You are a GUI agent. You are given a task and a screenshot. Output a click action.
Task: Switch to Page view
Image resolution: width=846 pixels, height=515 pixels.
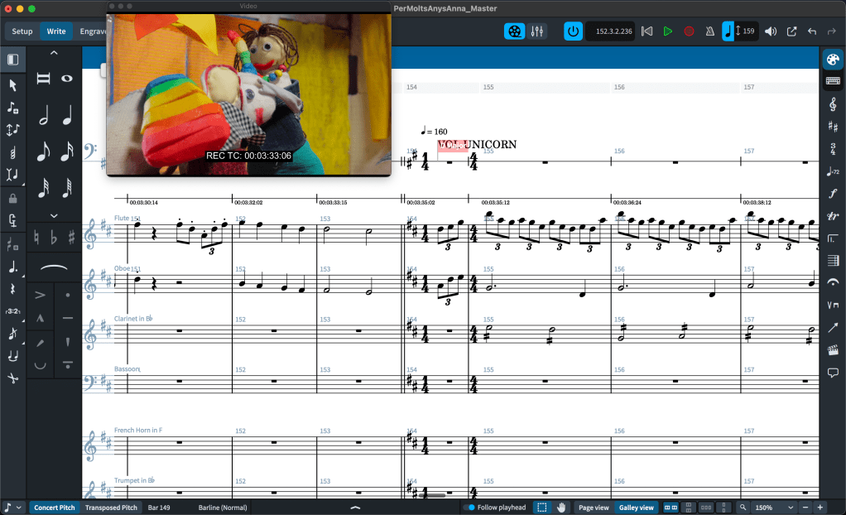(594, 508)
